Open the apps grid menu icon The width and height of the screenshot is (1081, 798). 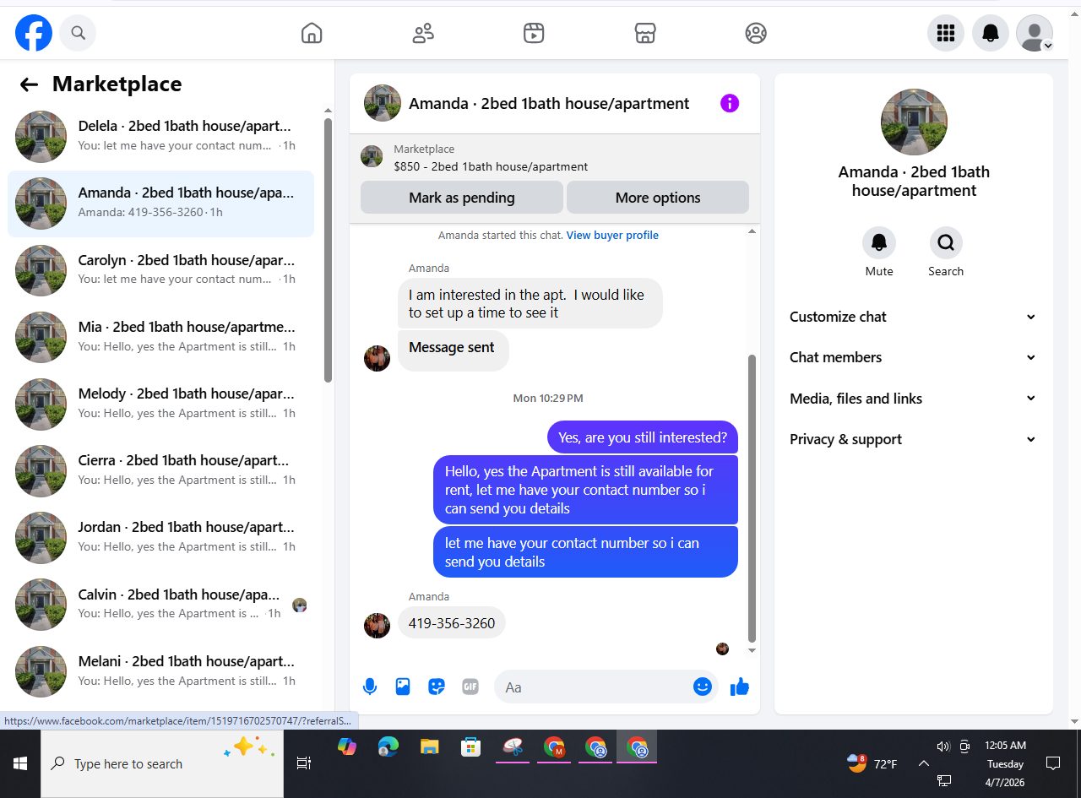point(946,33)
